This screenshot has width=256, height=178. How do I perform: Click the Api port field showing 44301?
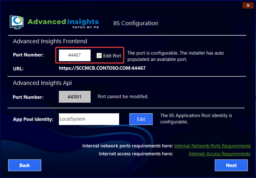tap(75, 97)
